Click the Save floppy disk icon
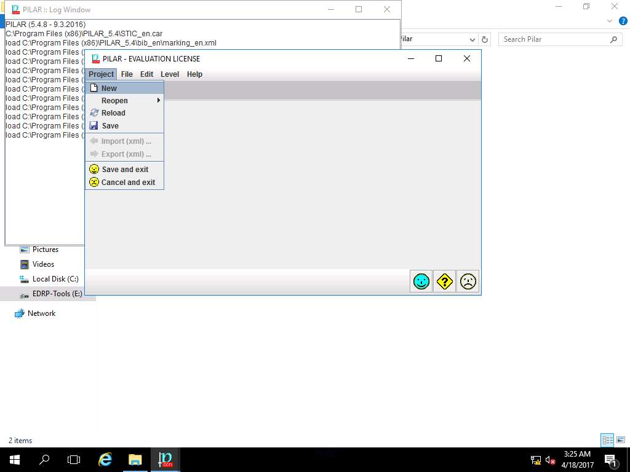The height and width of the screenshot is (472, 630). pyautogui.click(x=94, y=125)
